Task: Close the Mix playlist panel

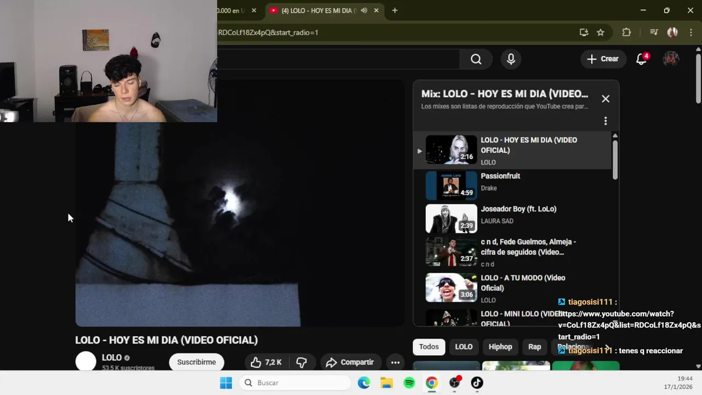Action: [605, 99]
